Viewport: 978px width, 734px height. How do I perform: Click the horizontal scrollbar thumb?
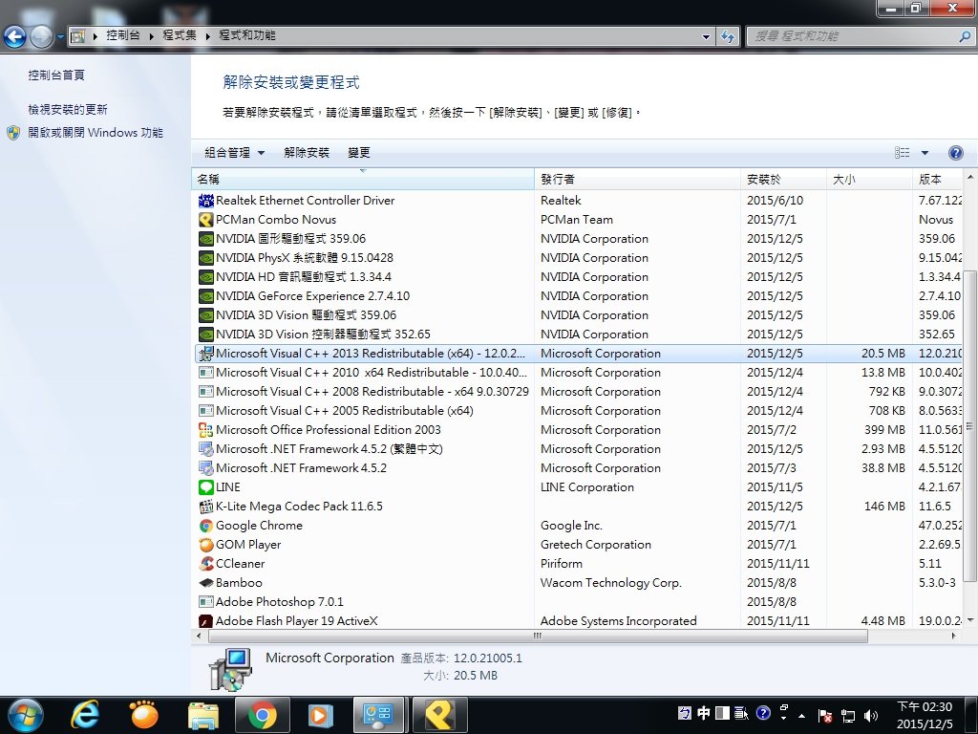[538, 636]
